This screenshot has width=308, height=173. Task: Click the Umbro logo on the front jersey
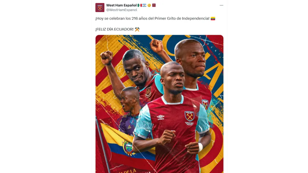[x=161, y=117]
